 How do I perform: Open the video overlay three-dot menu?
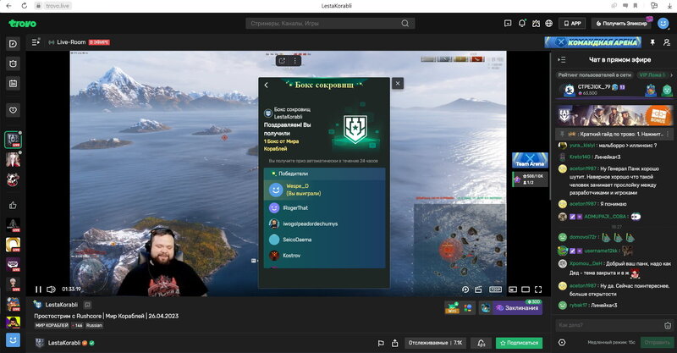[295, 60]
